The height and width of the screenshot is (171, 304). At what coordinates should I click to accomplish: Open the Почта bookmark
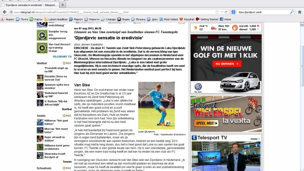[x=22, y=19]
